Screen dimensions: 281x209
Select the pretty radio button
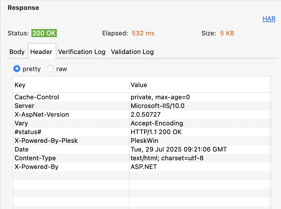click(17, 69)
